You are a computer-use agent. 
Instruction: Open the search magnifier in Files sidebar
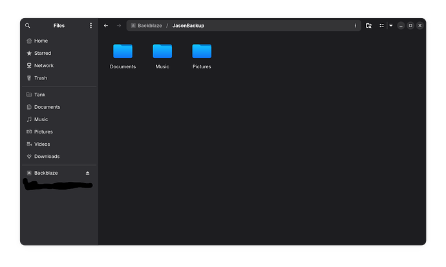(28, 26)
